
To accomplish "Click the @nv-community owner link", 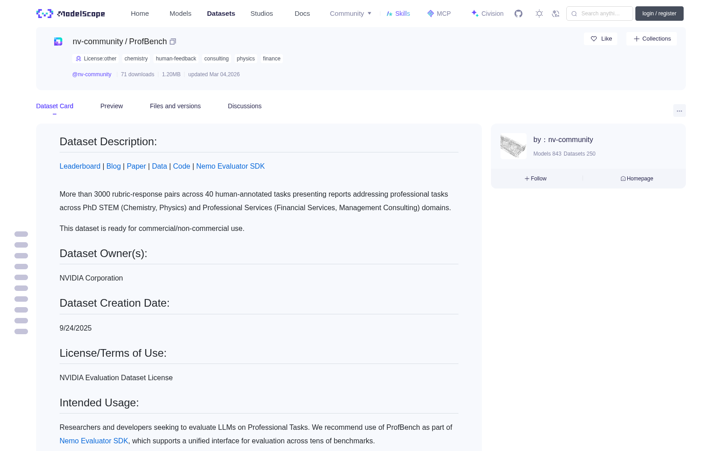I will pos(92,74).
